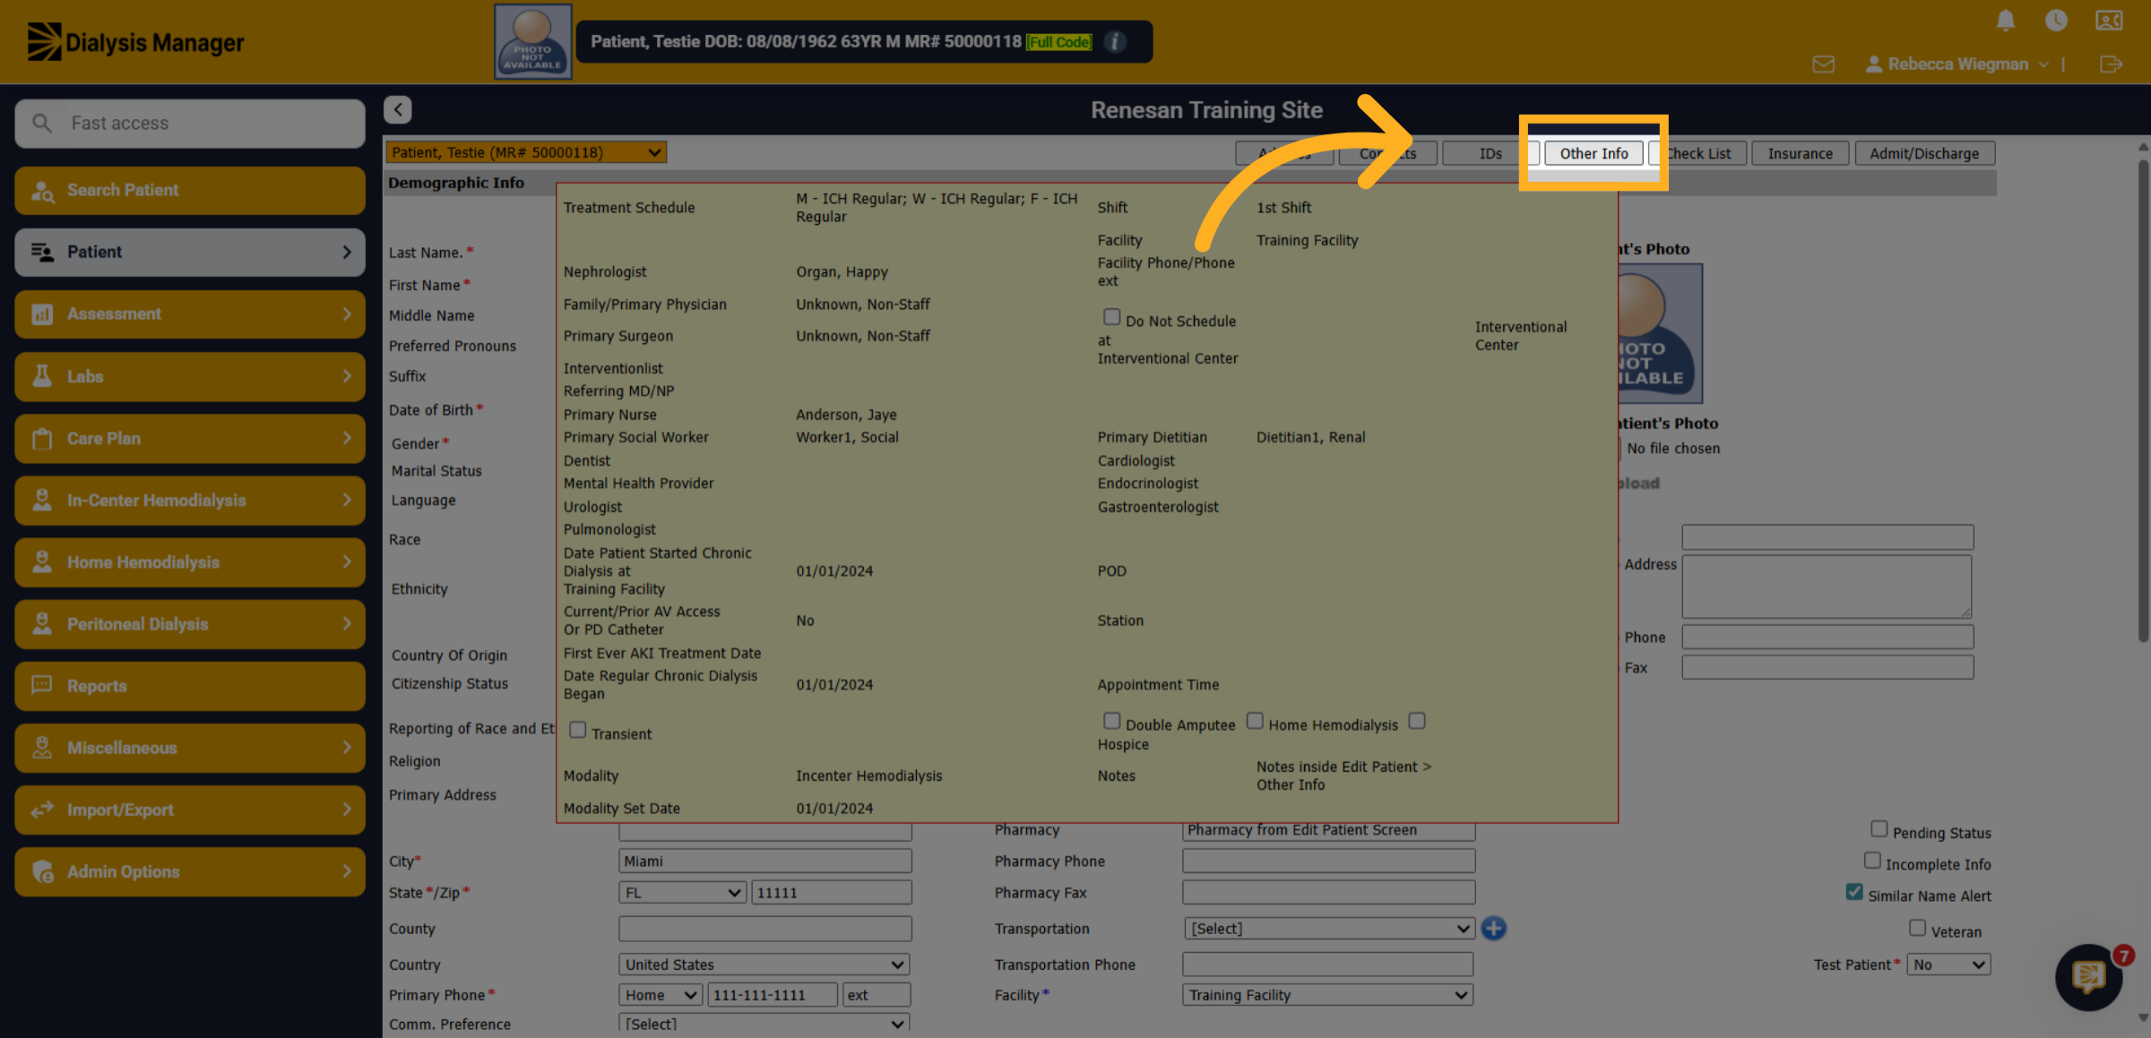The image size is (2151, 1038).
Task: Toggle the Pending Status checkbox
Action: point(1879,829)
